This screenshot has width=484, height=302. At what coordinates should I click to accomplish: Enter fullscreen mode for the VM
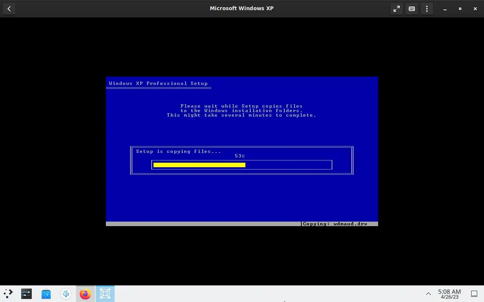pyautogui.click(x=397, y=8)
